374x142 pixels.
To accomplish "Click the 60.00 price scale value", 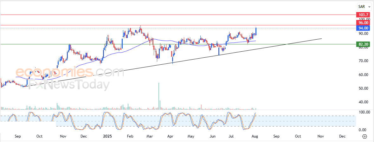I will pyautogui.click(x=362, y=75).
